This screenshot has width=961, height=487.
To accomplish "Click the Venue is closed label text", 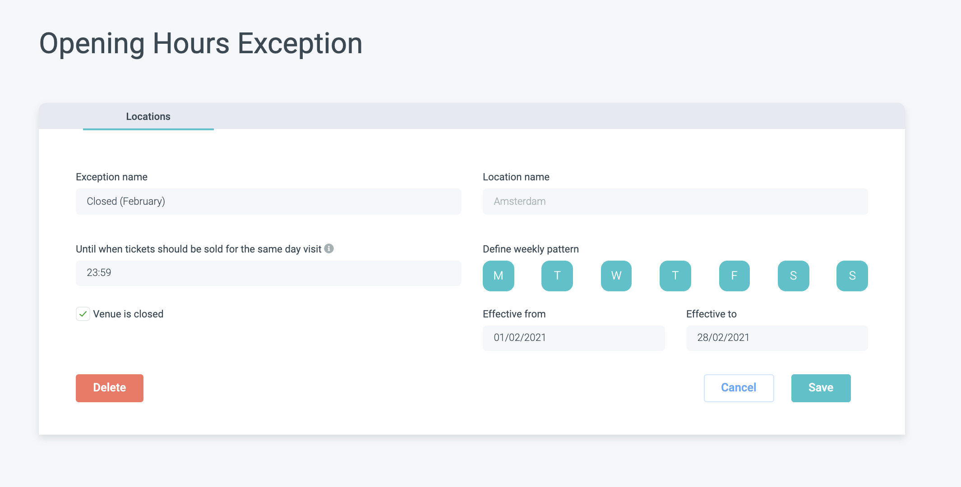I will pyautogui.click(x=128, y=314).
